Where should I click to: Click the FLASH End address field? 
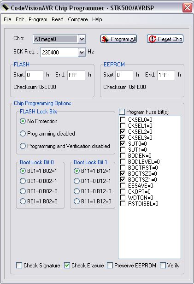pyautogui.click(x=76, y=75)
